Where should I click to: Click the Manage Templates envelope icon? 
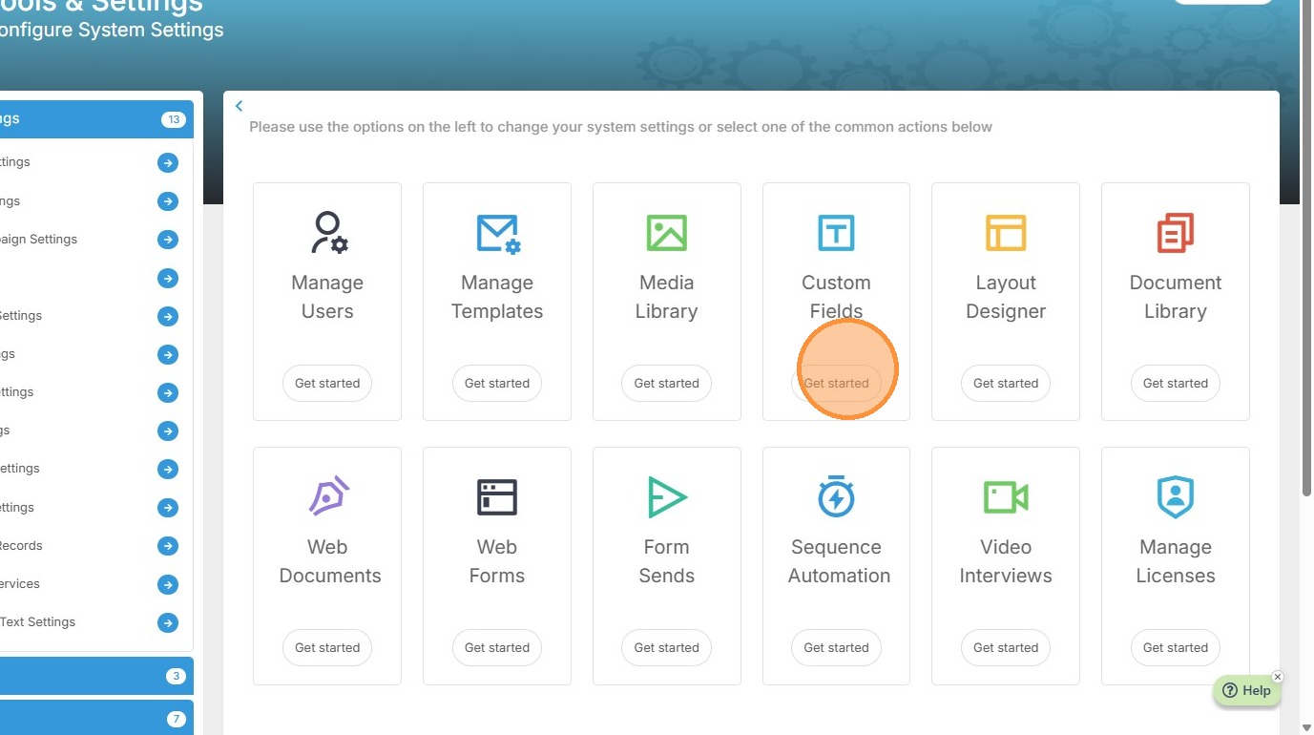[498, 233]
